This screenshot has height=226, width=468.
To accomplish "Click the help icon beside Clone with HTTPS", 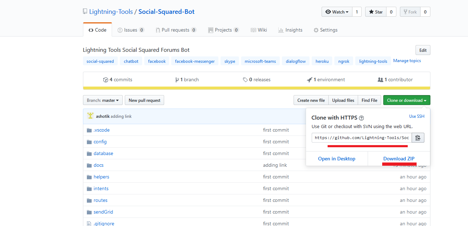I will click(x=361, y=118).
